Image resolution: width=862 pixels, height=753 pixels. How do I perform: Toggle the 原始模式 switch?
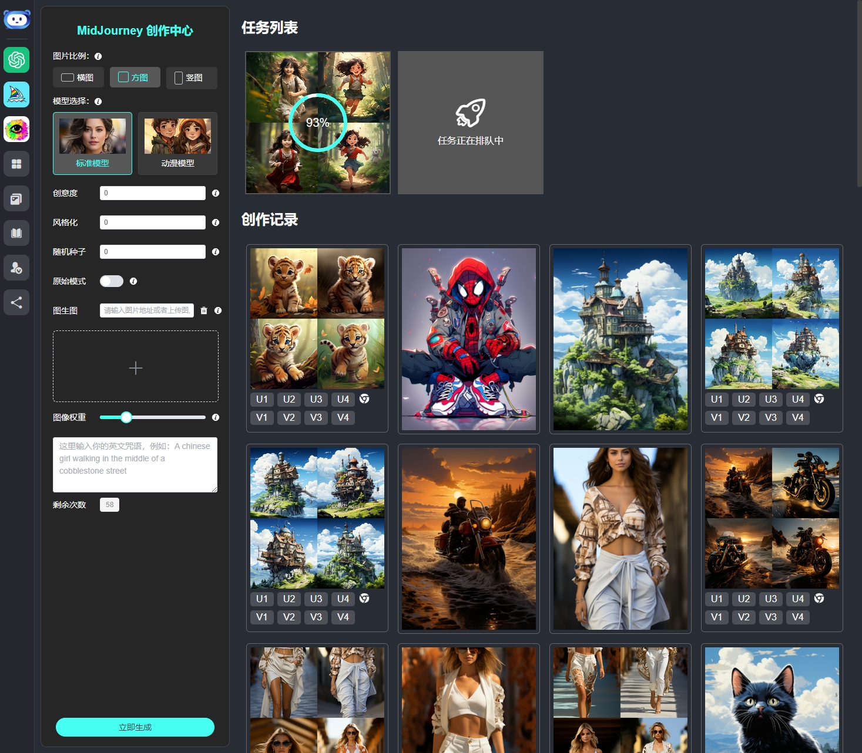pos(112,281)
